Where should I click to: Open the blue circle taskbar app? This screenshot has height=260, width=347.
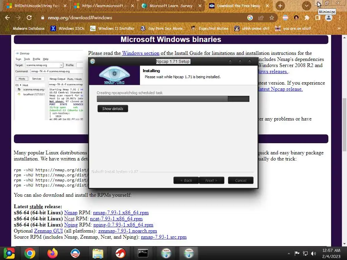75,253
